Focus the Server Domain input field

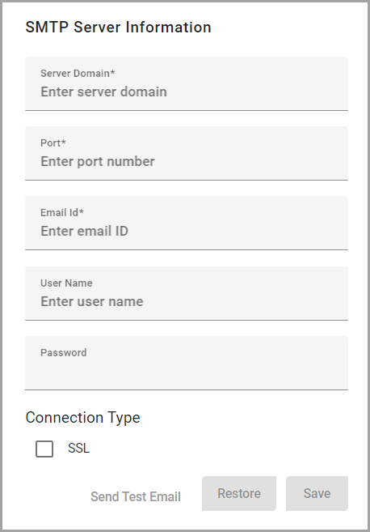pyautogui.click(x=187, y=83)
